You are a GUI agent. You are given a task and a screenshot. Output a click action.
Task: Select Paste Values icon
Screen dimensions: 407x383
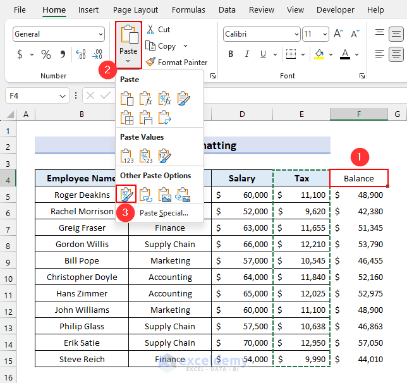(126, 156)
